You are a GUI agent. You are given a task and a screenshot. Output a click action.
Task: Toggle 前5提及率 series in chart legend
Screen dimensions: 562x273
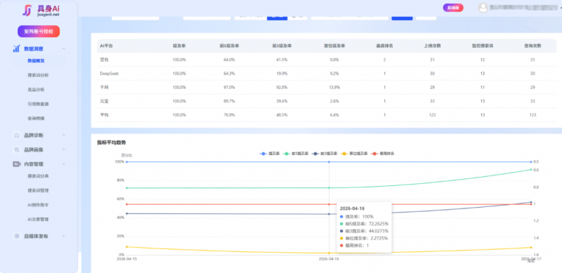tap(295, 153)
